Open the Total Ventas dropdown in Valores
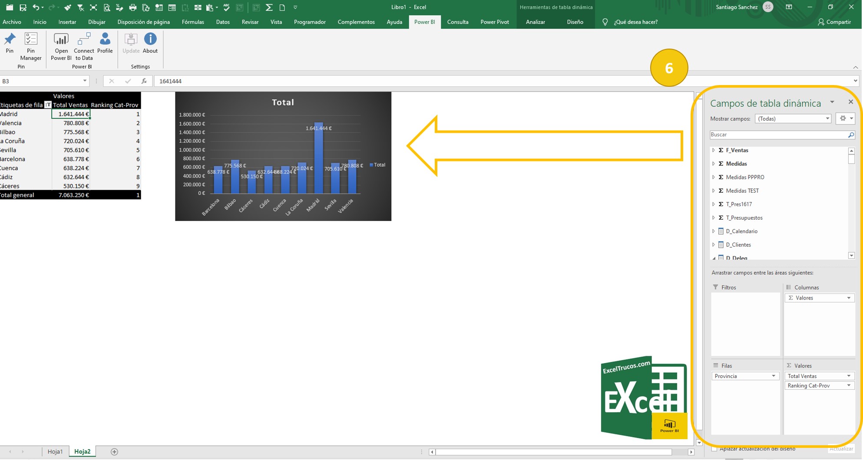 click(849, 376)
